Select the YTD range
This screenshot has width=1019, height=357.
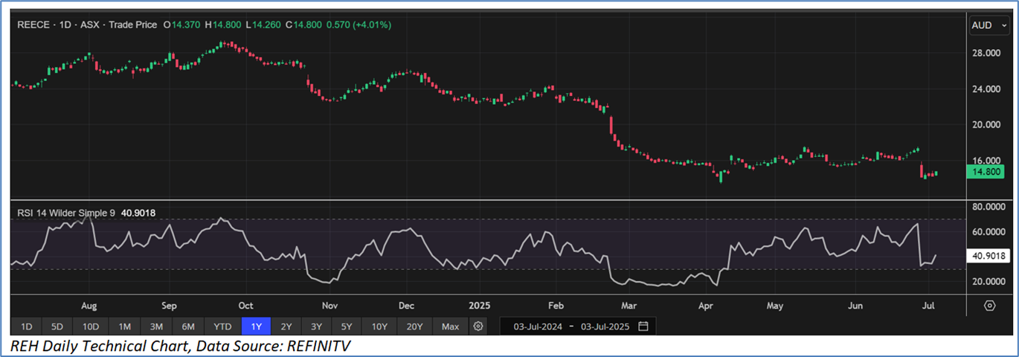click(222, 327)
